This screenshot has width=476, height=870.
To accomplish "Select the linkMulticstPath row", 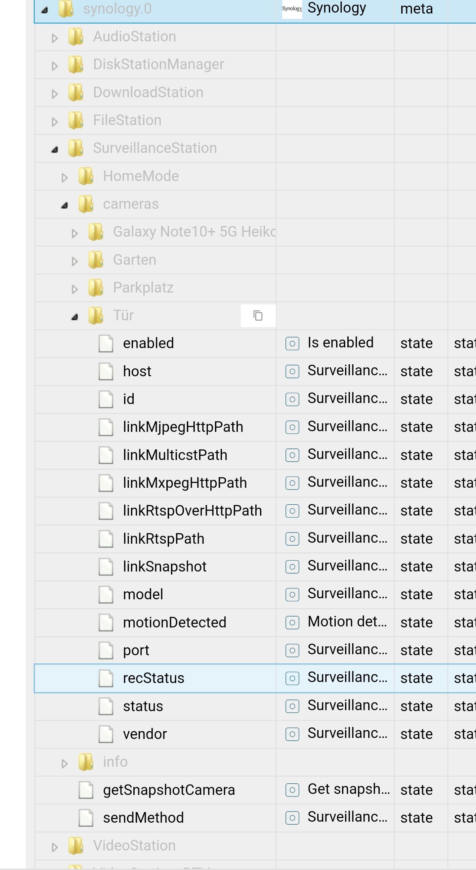I will (255, 455).
